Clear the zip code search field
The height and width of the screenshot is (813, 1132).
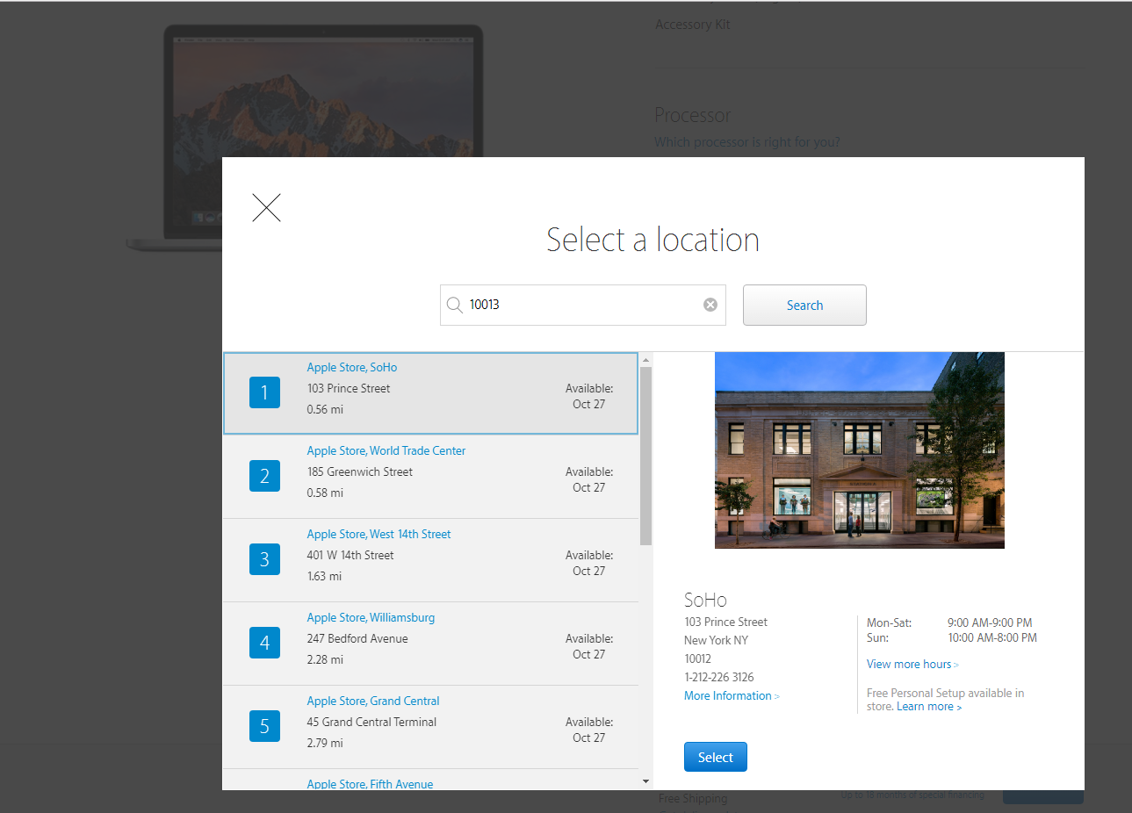pyautogui.click(x=710, y=305)
